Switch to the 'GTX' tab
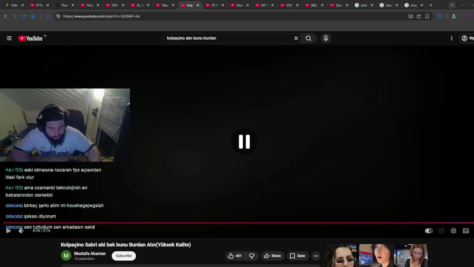Screen dimensions: 474x267 [x=289, y=5]
